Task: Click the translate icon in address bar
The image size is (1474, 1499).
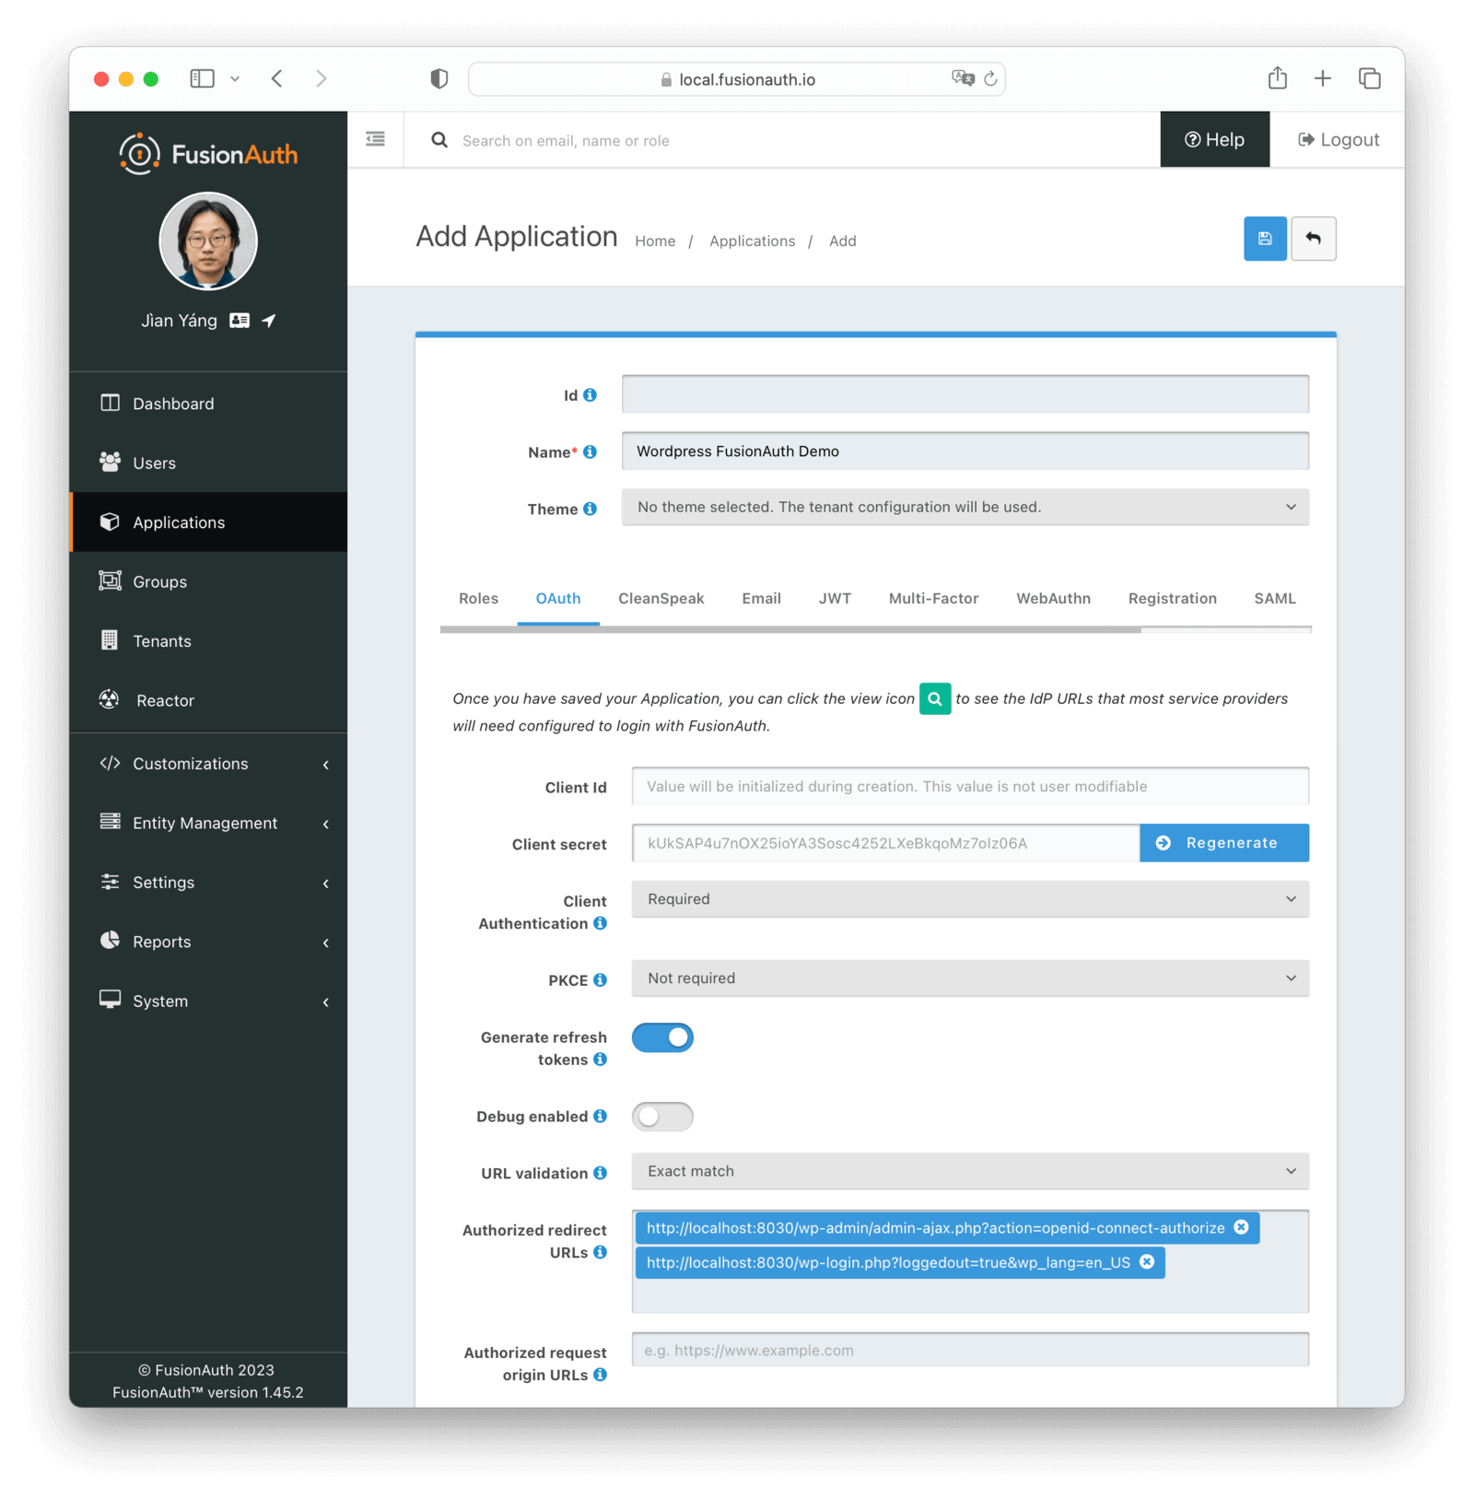Action: coord(963,78)
